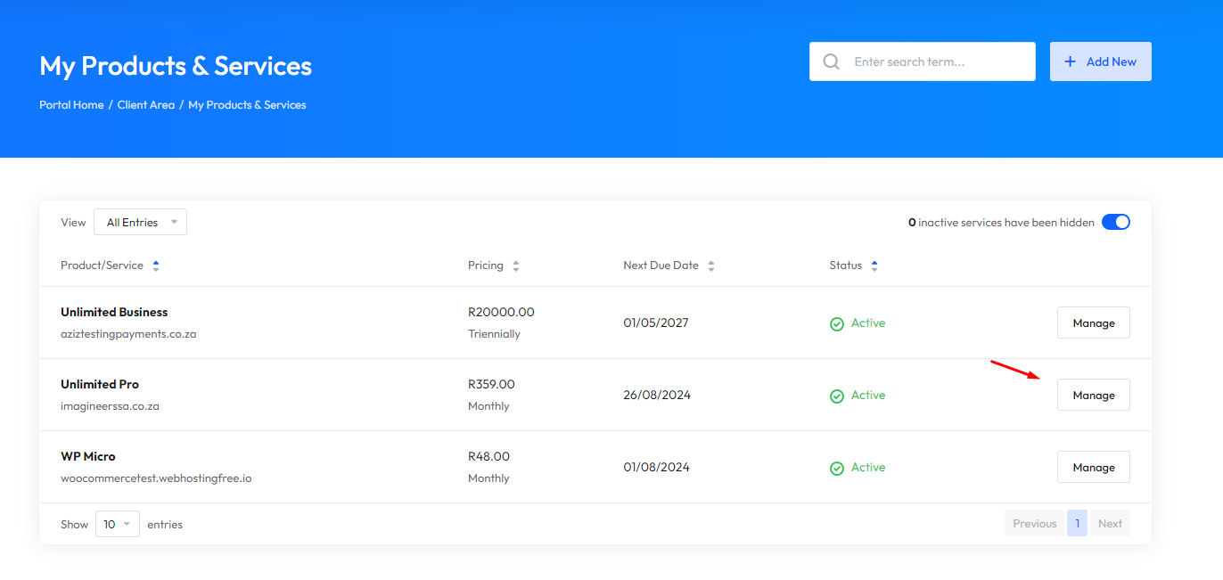This screenshot has width=1223, height=580.
Task: Manage the WP Micro service
Action: [x=1093, y=467]
